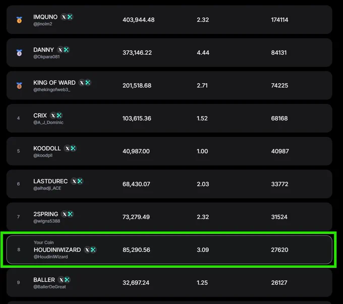The image size is (343, 304).
Task: Click the value 68,430.07
Action: click(136, 184)
